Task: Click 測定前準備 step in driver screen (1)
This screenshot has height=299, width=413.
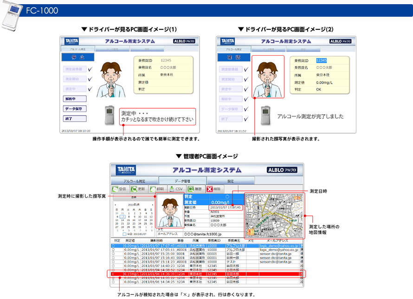Action: point(75,69)
